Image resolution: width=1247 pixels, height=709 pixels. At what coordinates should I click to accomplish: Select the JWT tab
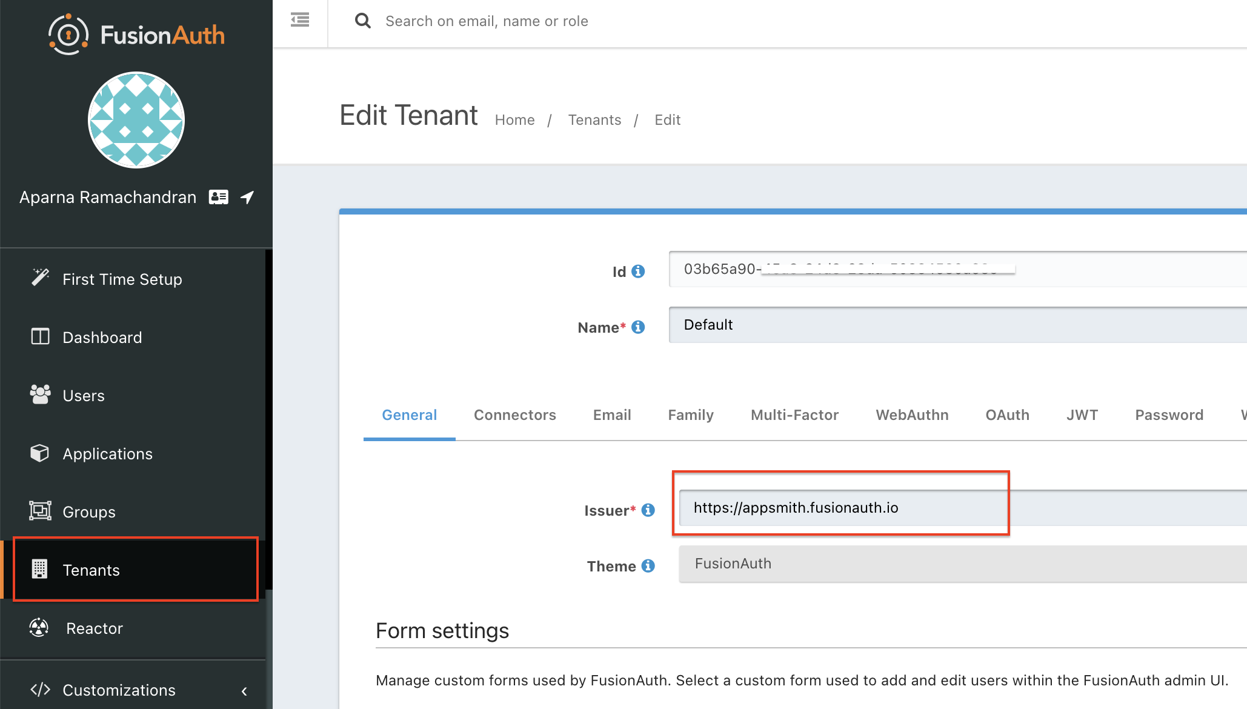[1082, 414]
